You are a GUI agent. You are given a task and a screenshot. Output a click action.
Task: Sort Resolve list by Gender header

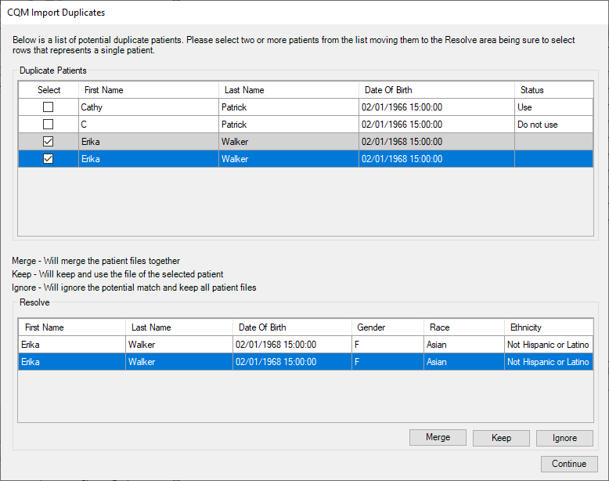click(x=386, y=327)
